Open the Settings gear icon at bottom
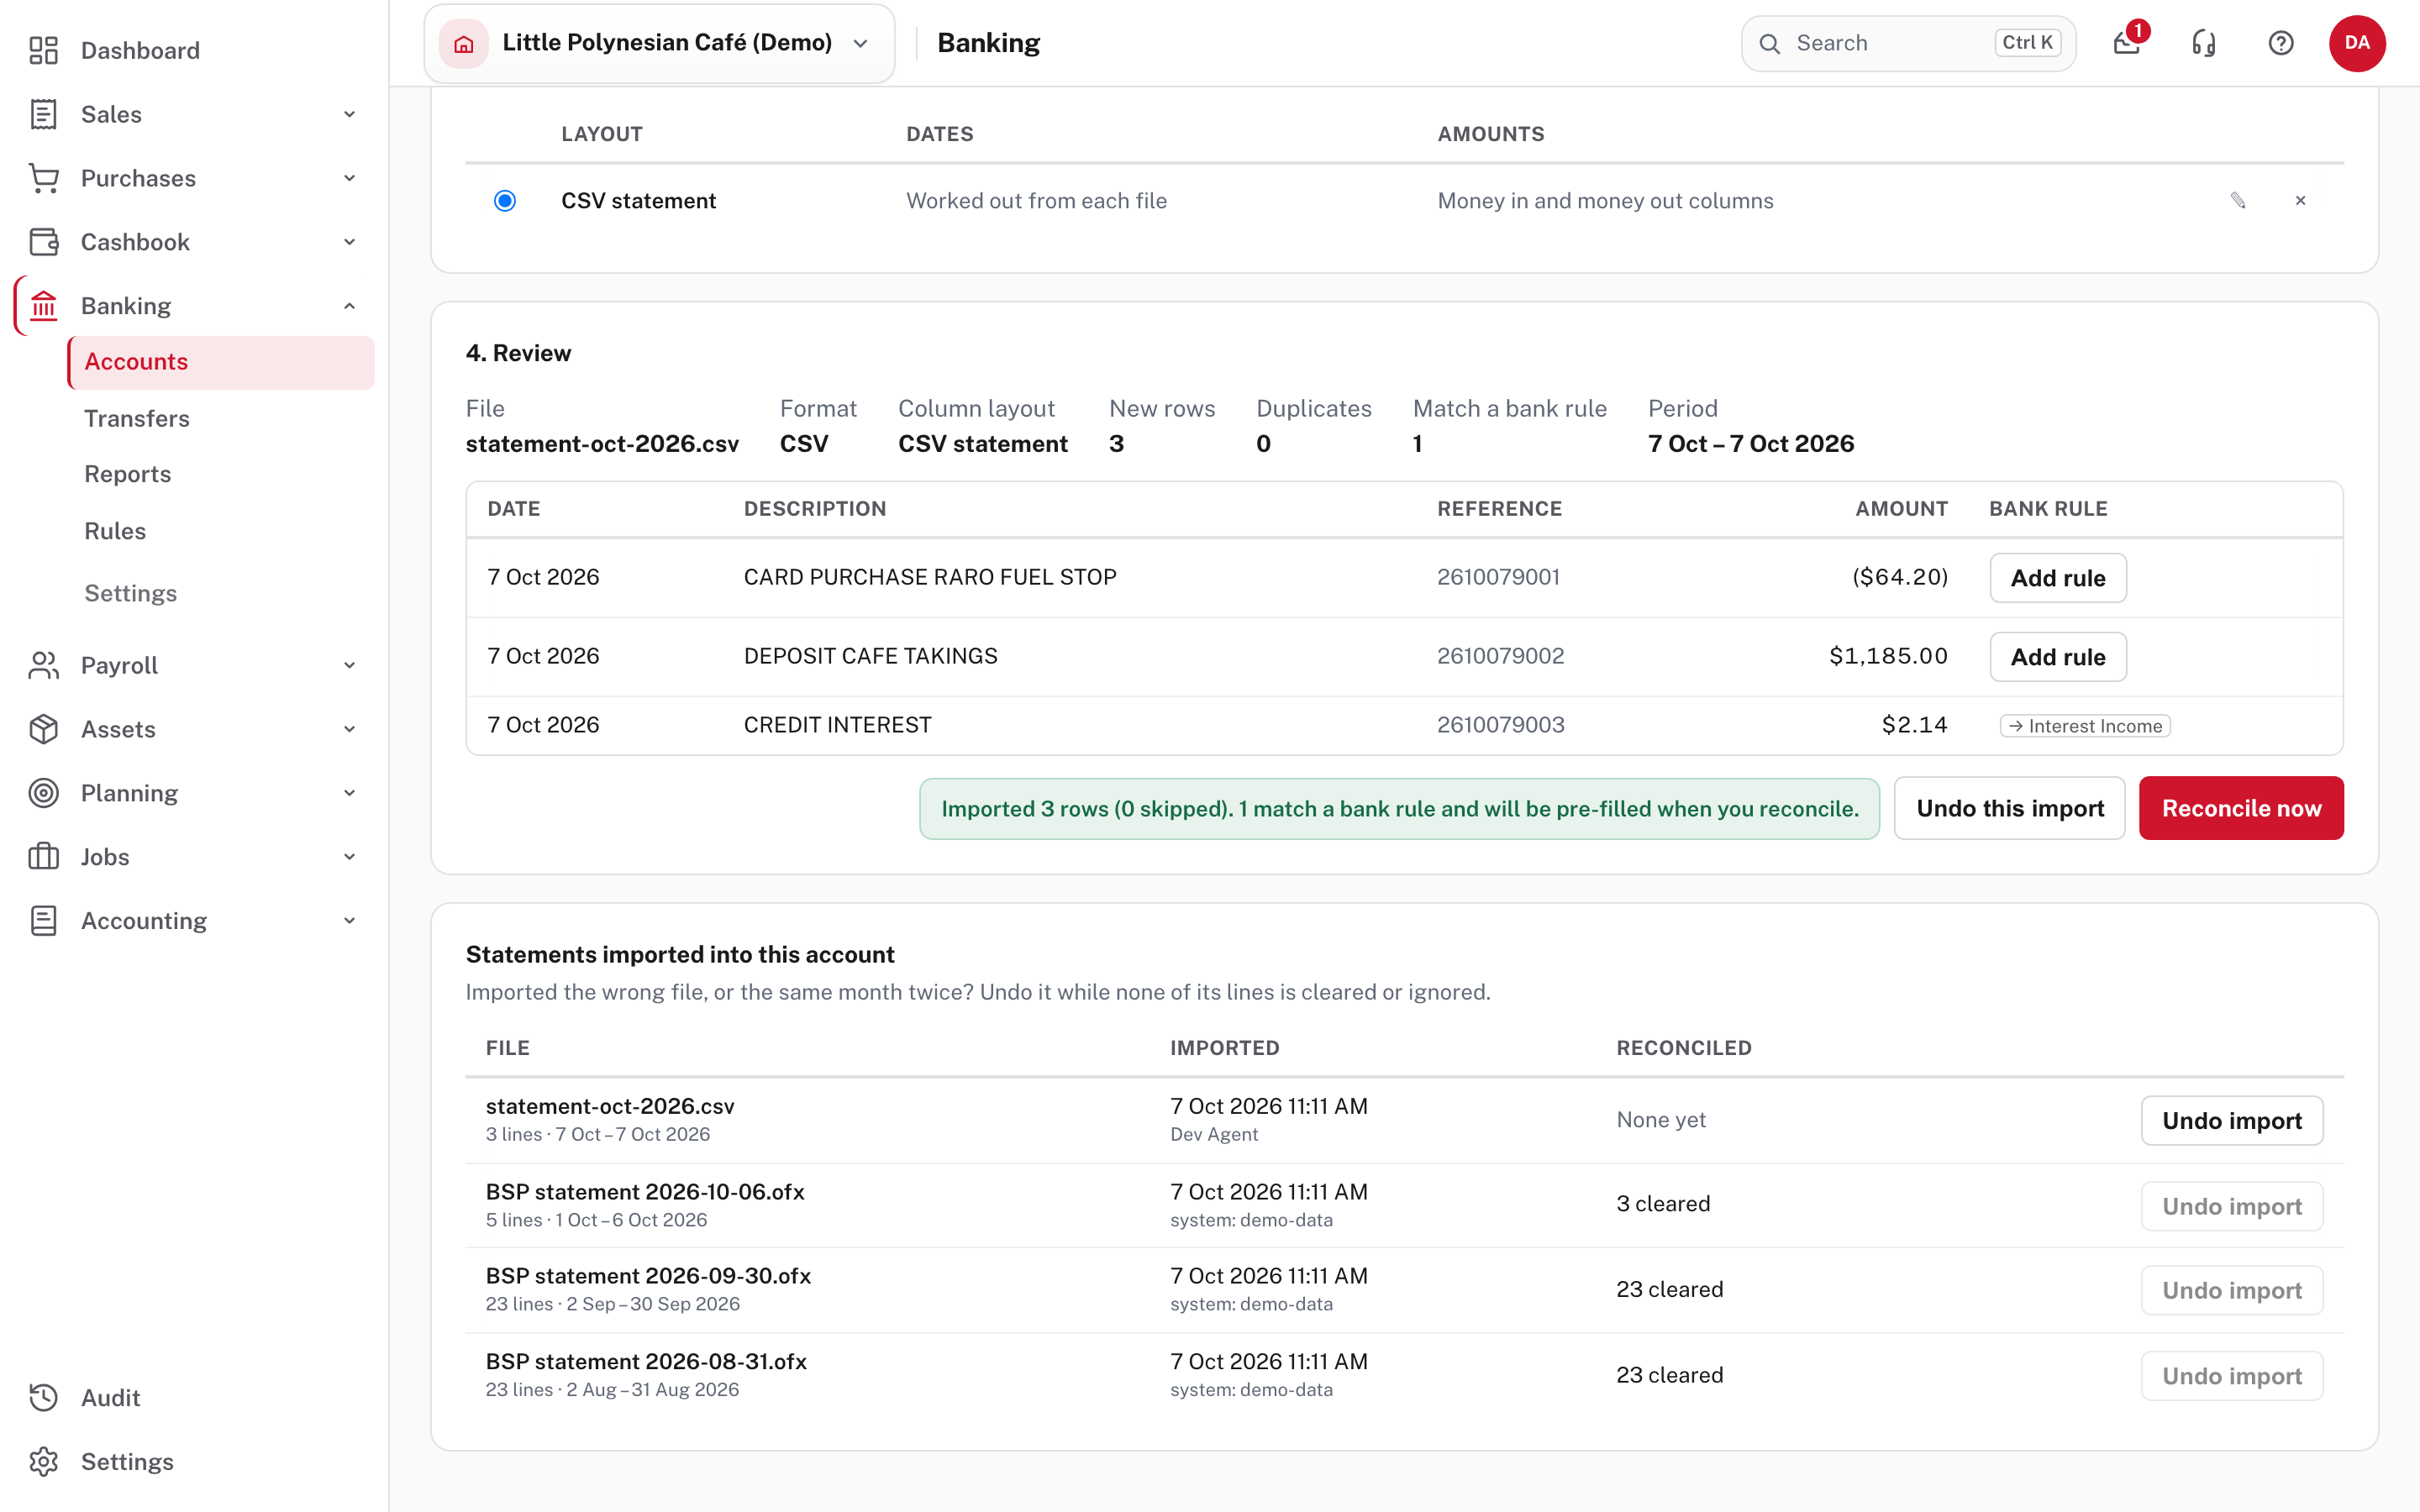The height and width of the screenshot is (1512, 2420). click(x=43, y=1461)
